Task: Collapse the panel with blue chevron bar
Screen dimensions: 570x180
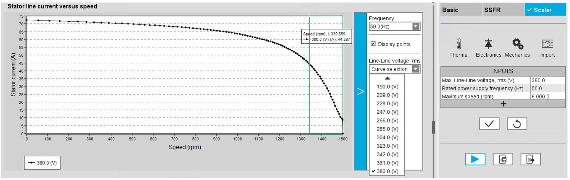Action: 360,91
